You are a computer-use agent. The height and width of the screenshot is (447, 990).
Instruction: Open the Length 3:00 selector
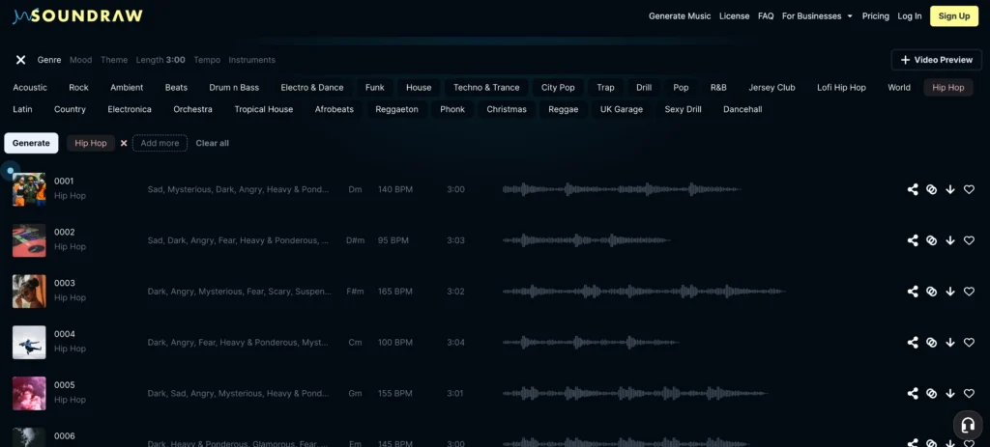click(x=160, y=60)
